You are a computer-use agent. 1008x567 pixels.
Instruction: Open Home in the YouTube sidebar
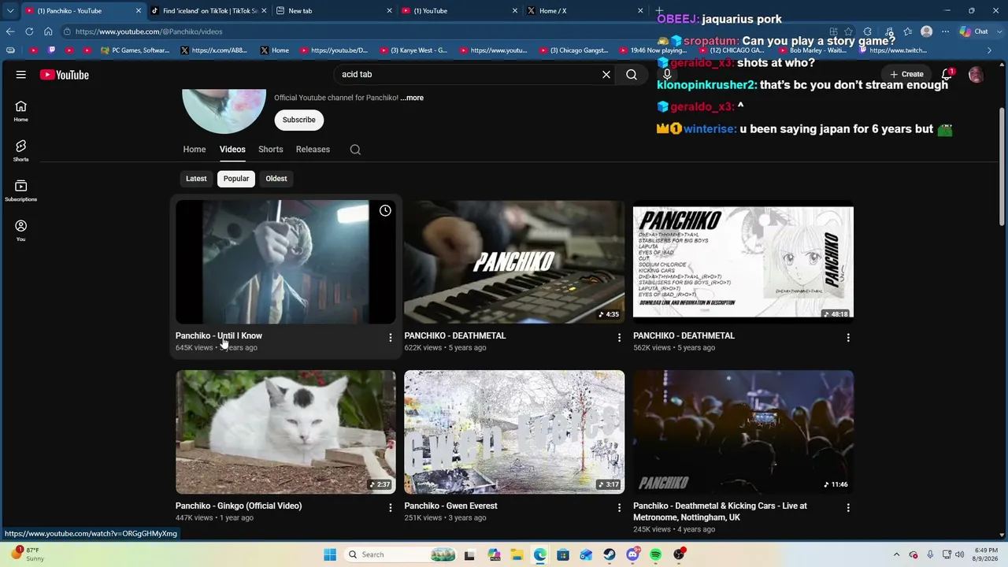coord(21,111)
